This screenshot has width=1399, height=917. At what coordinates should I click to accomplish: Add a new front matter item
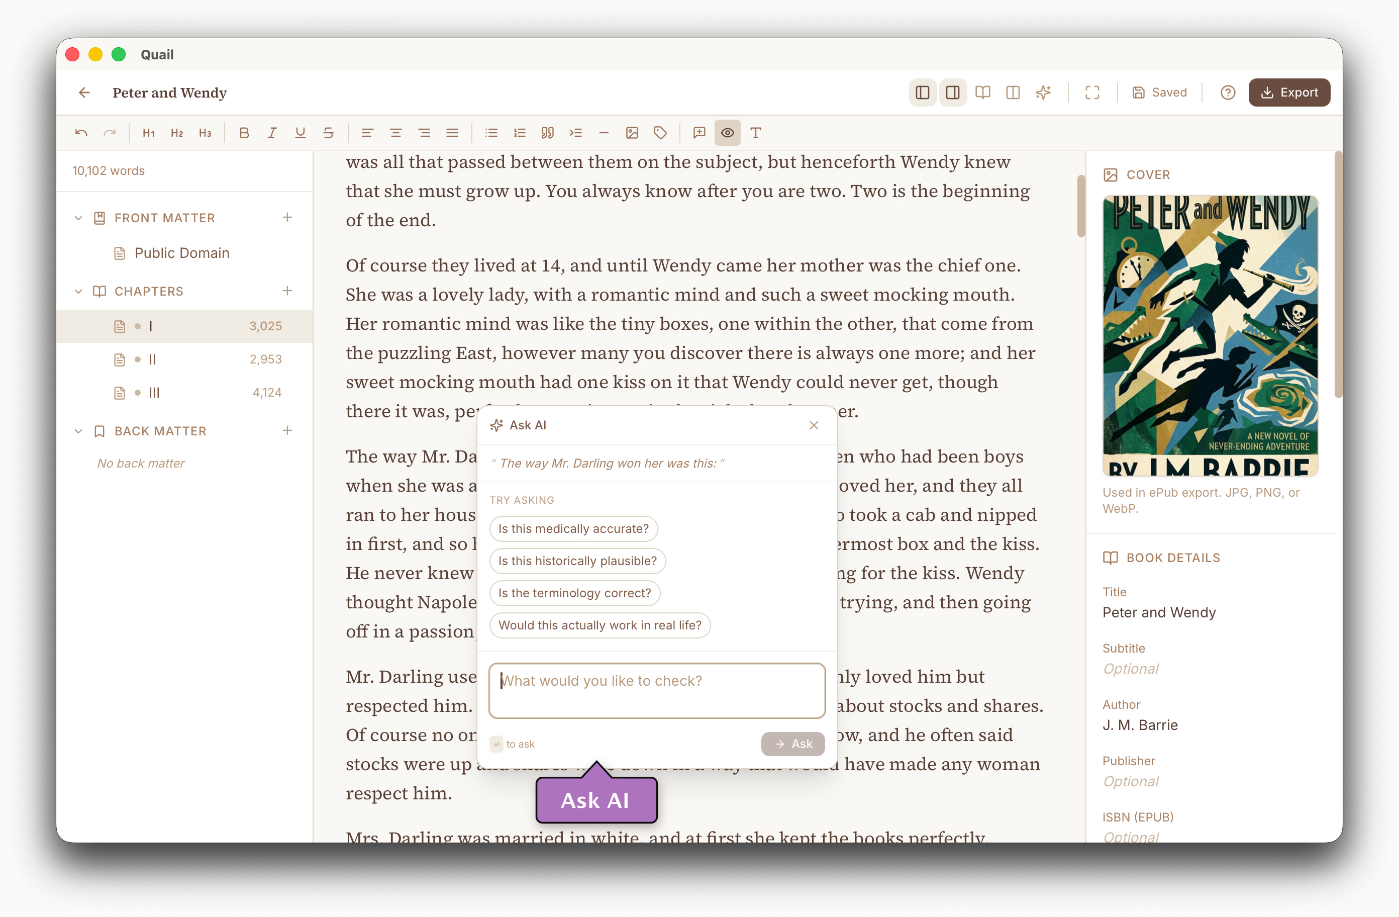click(287, 218)
